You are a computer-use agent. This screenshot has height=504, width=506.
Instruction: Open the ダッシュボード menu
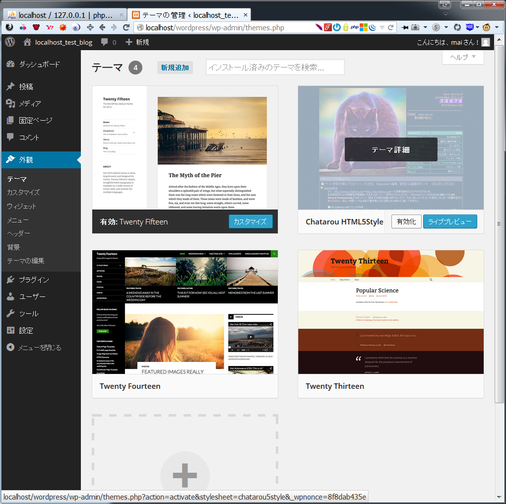pyautogui.click(x=40, y=64)
